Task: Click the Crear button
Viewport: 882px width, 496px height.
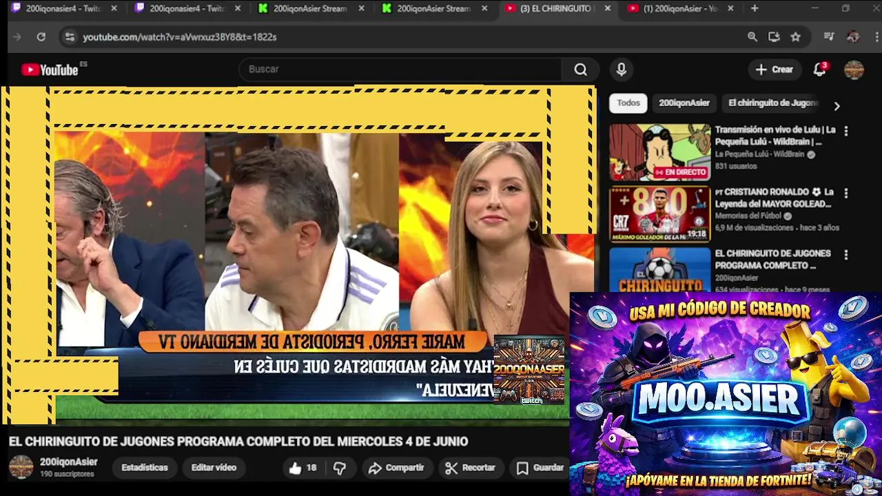Action: 775,70
